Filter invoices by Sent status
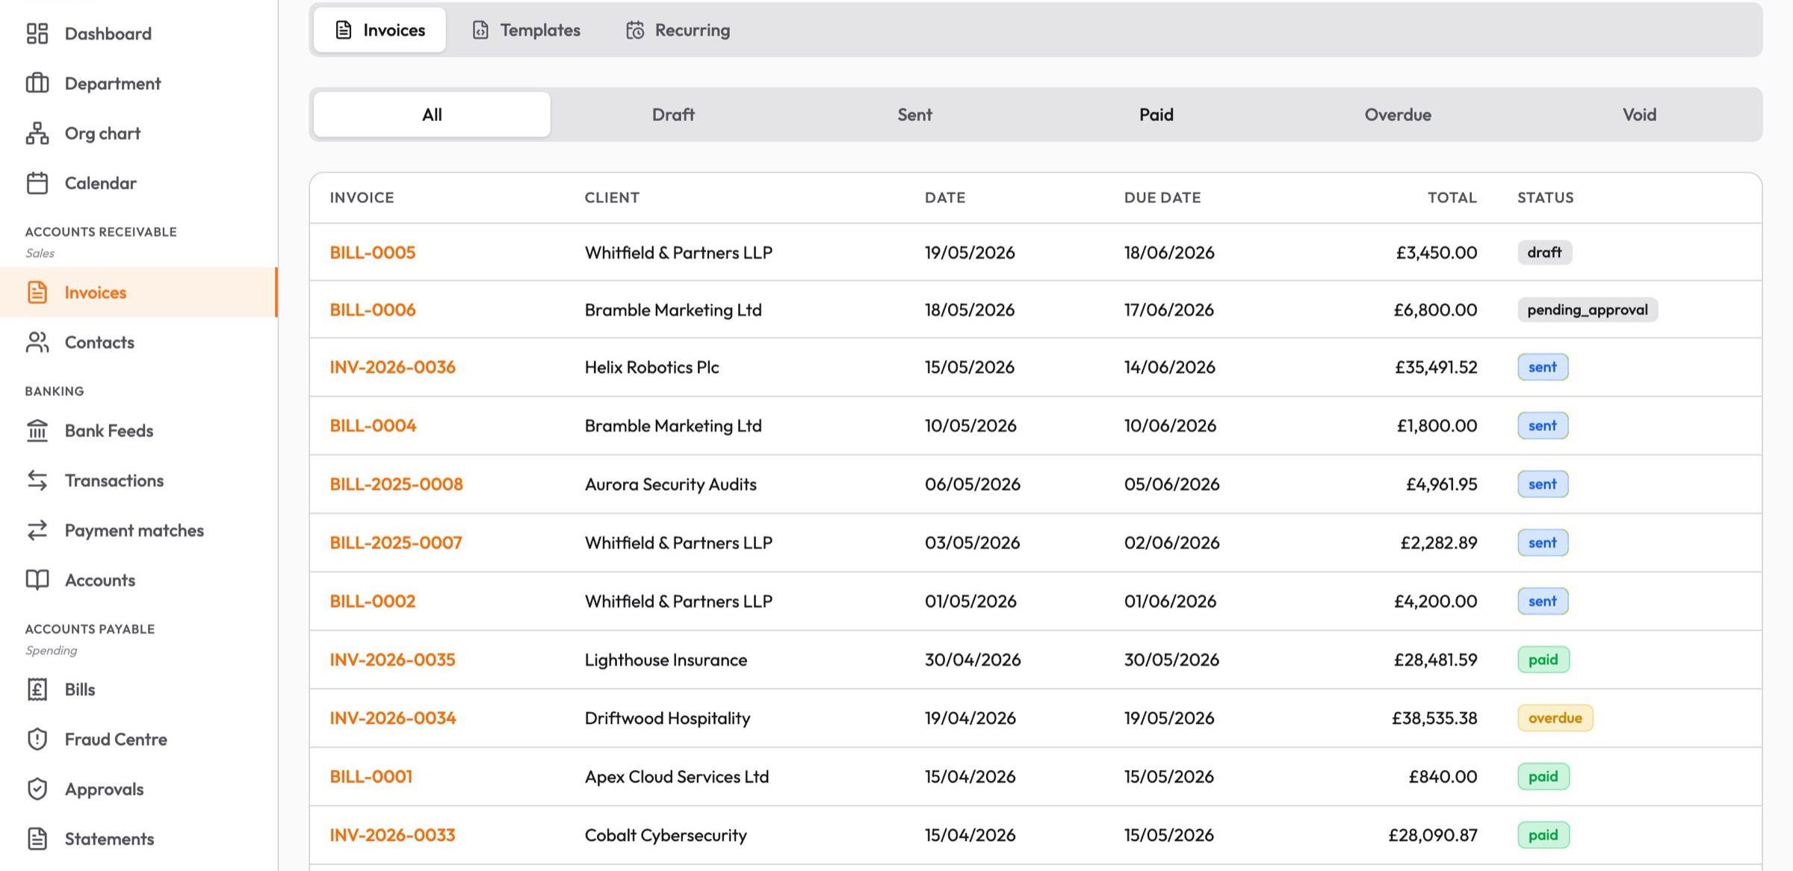Screen dimensions: 1793x871 pos(914,114)
